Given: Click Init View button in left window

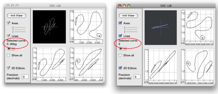Looking at the screenshot, I should tap(16, 15).
